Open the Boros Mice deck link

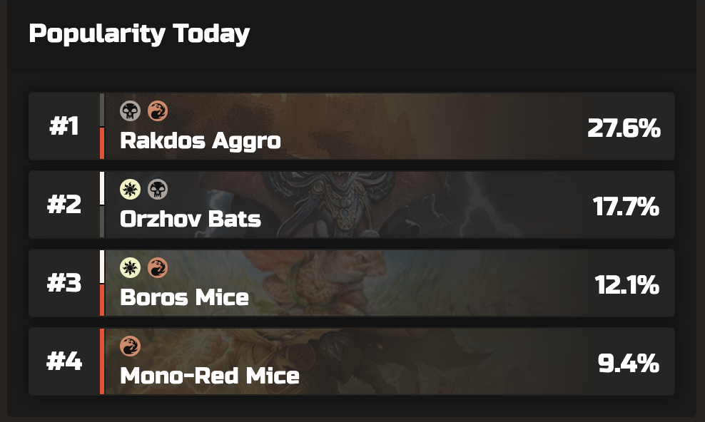[x=184, y=297]
